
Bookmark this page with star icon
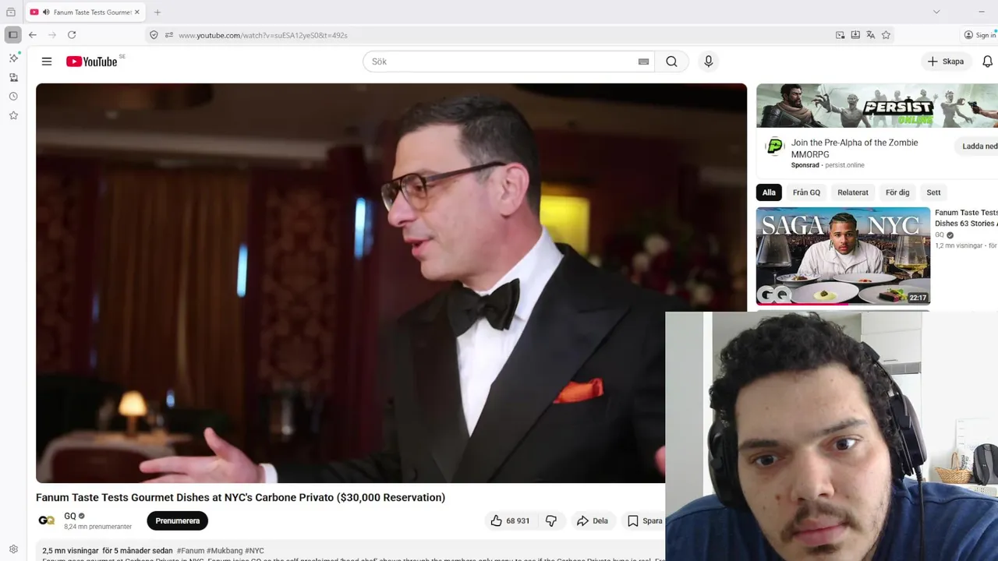(x=887, y=35)
